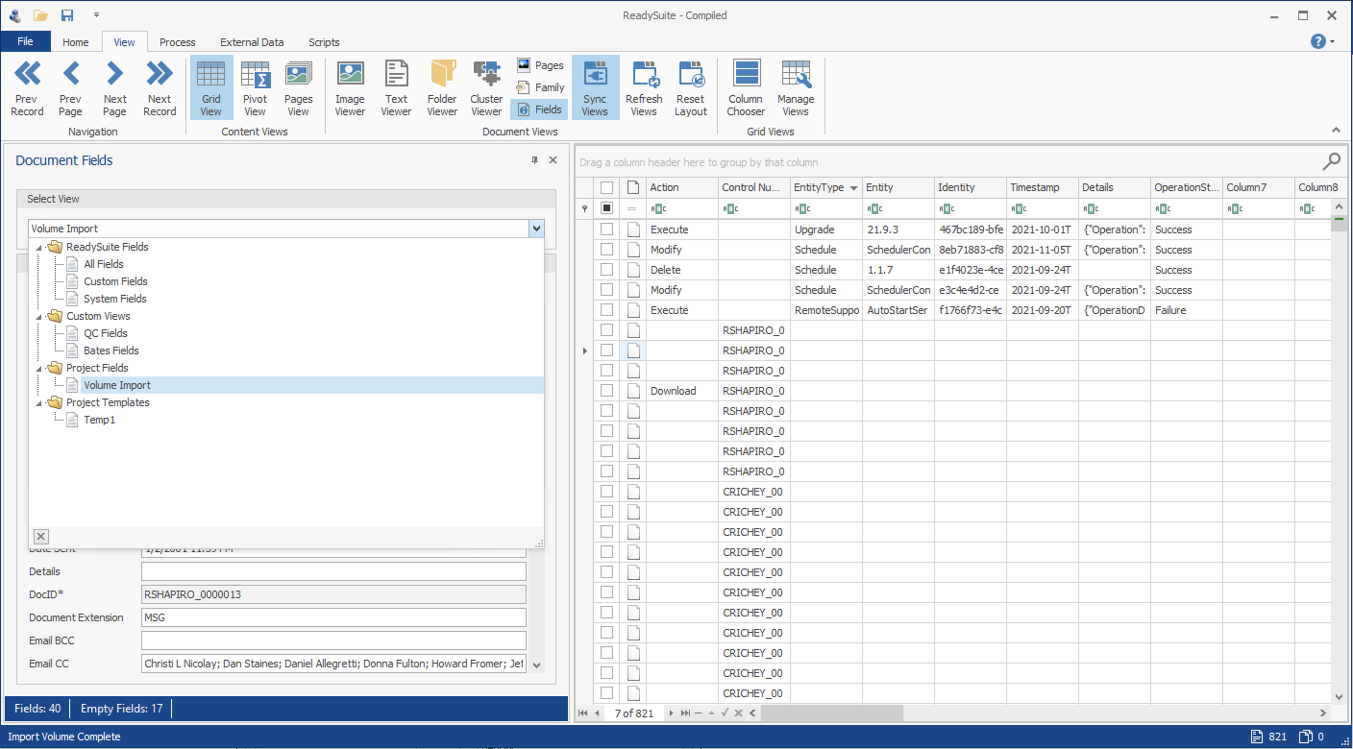This screenshot has height=749, width=1353.
Task: Open the Column Chooser
Action: pyautogui.click(x=746, y=88)
